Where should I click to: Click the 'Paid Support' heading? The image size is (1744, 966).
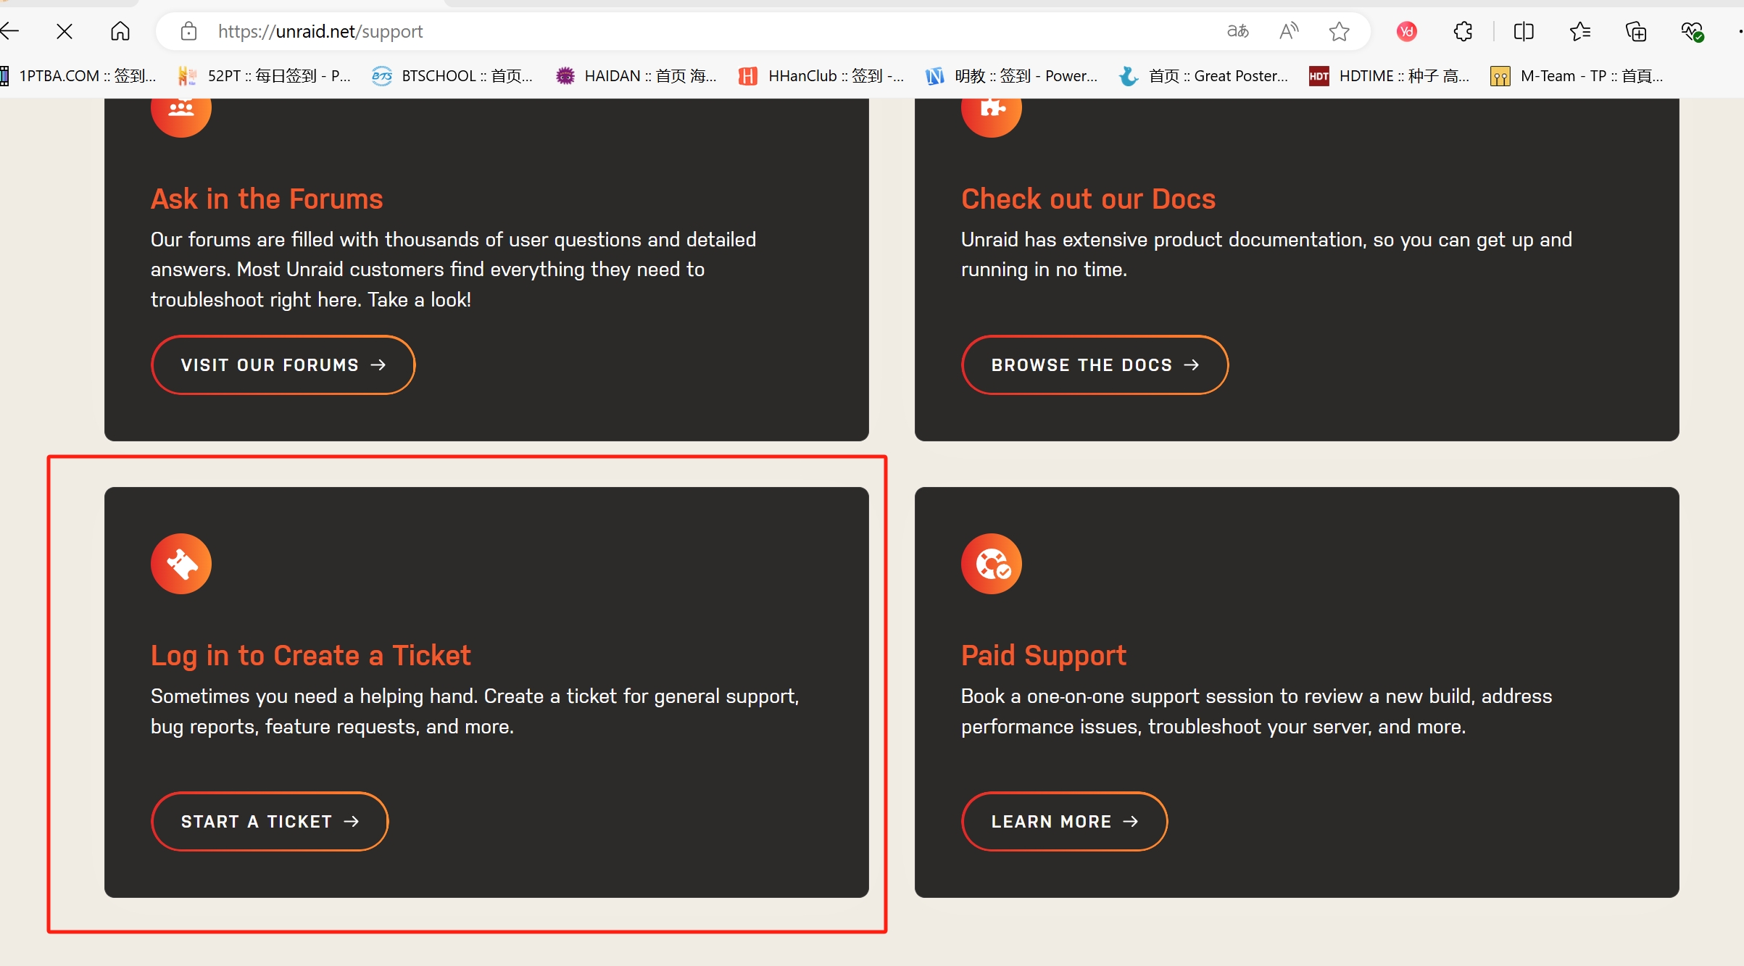1044,655
